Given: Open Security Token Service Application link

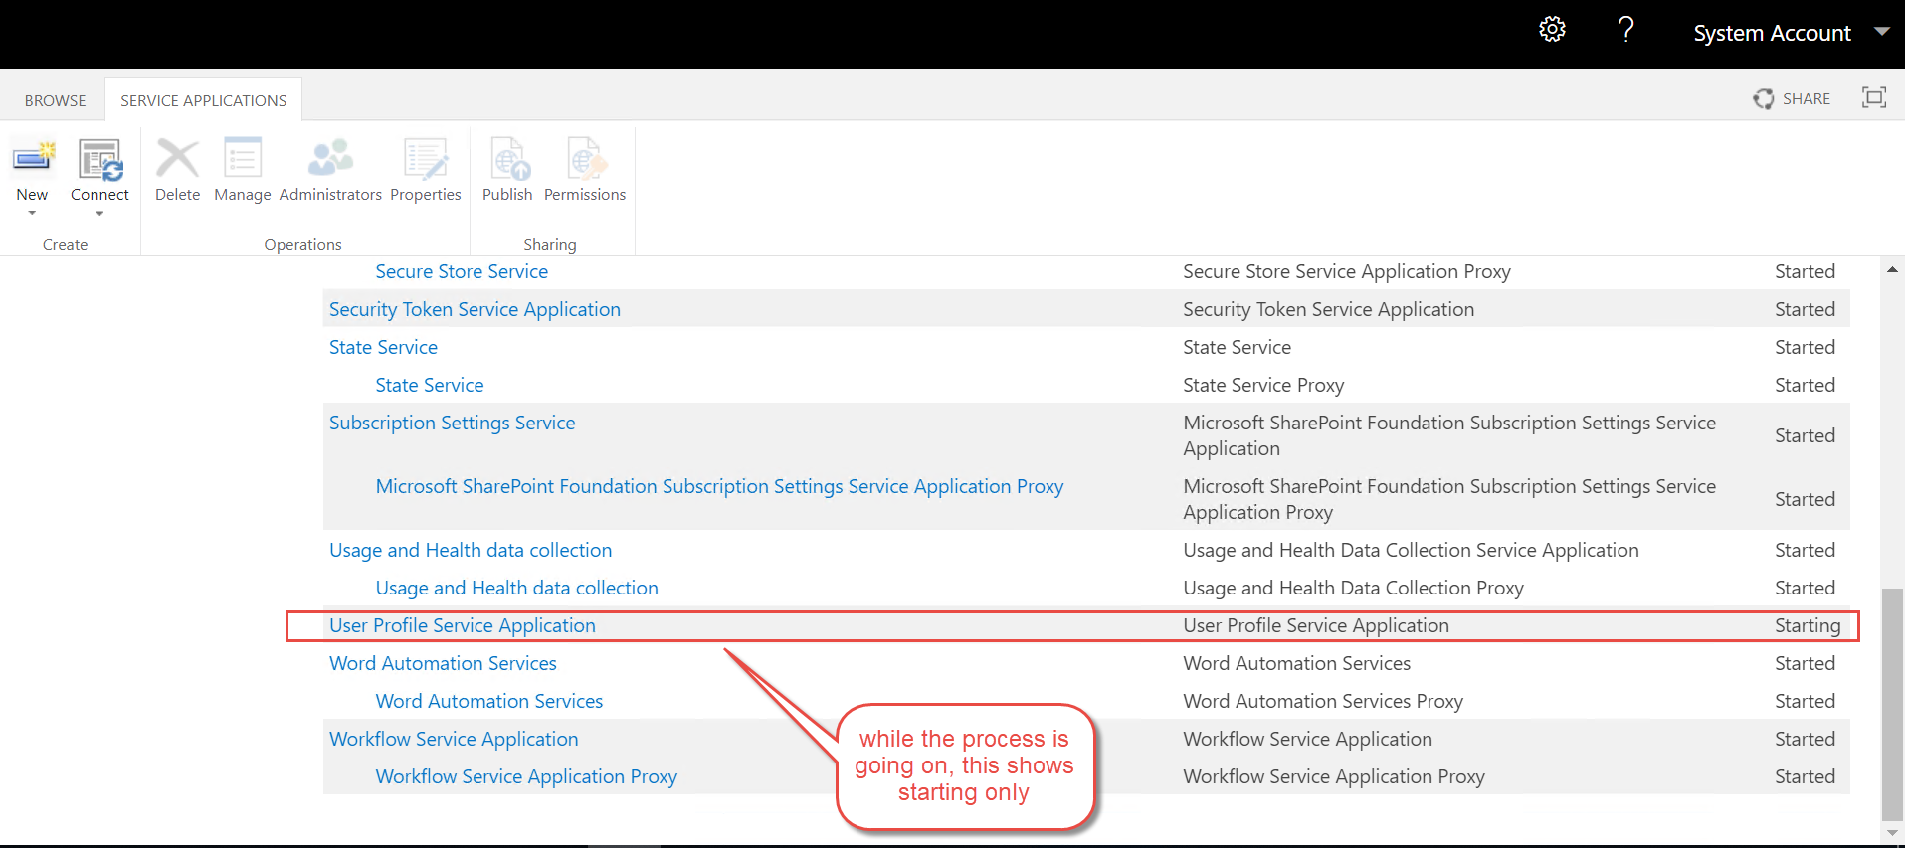Looking at the screenshot, I should point(475,309).
